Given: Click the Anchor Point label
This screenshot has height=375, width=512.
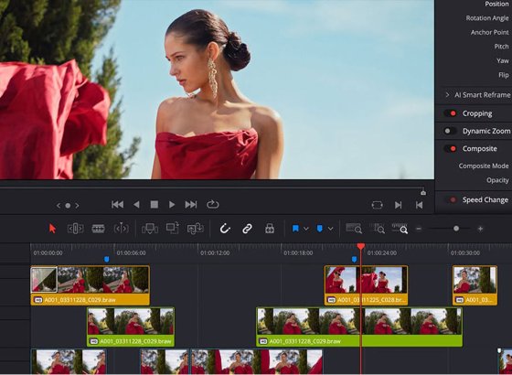Looking at the screenshot, I should [x=489, y=32].
